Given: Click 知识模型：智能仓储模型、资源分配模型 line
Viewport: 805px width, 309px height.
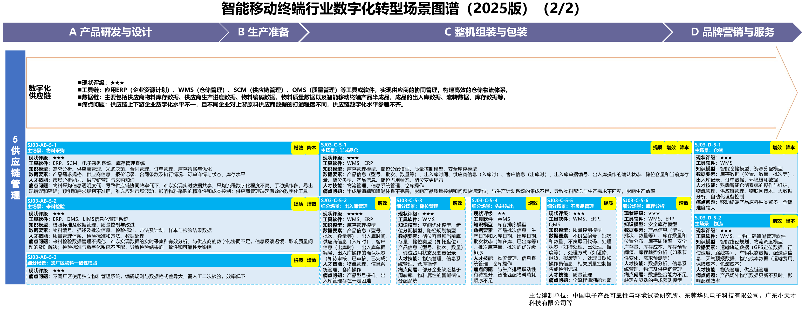Looking at the screenshot, I should (739, 169).
